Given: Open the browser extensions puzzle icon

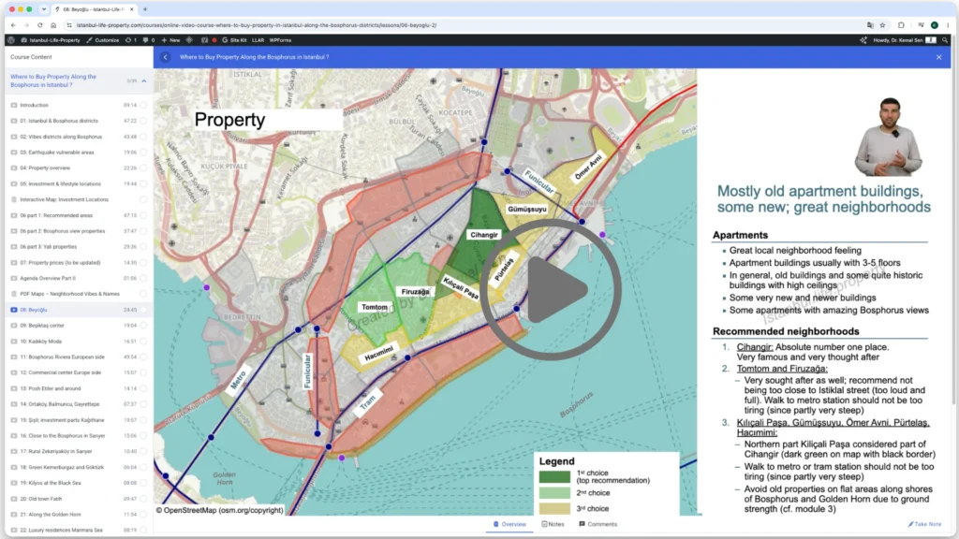Looking at the screenshot, I should pyautogui.click(x=901, y=25).
